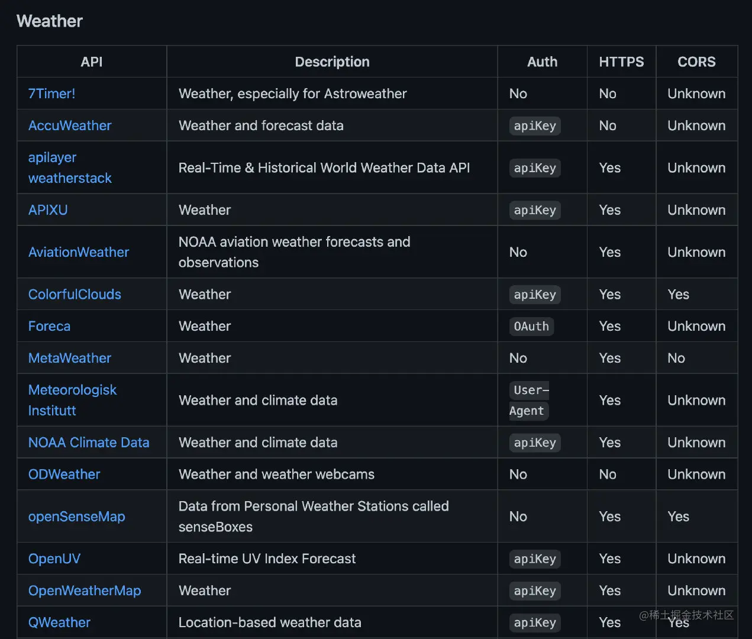Image resolution: width=752 pixels, height=639 pixels.
Task: Select 'Real-time UV Index Forecast' text
Action: tap(267, 559)
